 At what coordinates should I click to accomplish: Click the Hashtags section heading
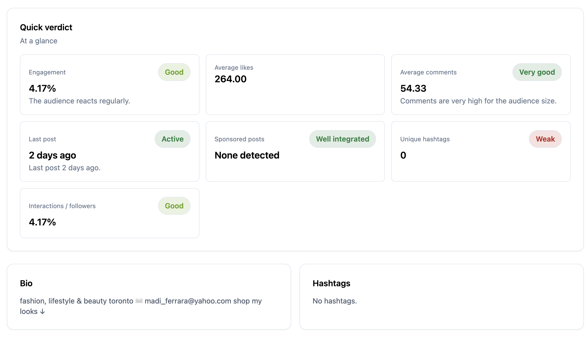click(331, 283)
